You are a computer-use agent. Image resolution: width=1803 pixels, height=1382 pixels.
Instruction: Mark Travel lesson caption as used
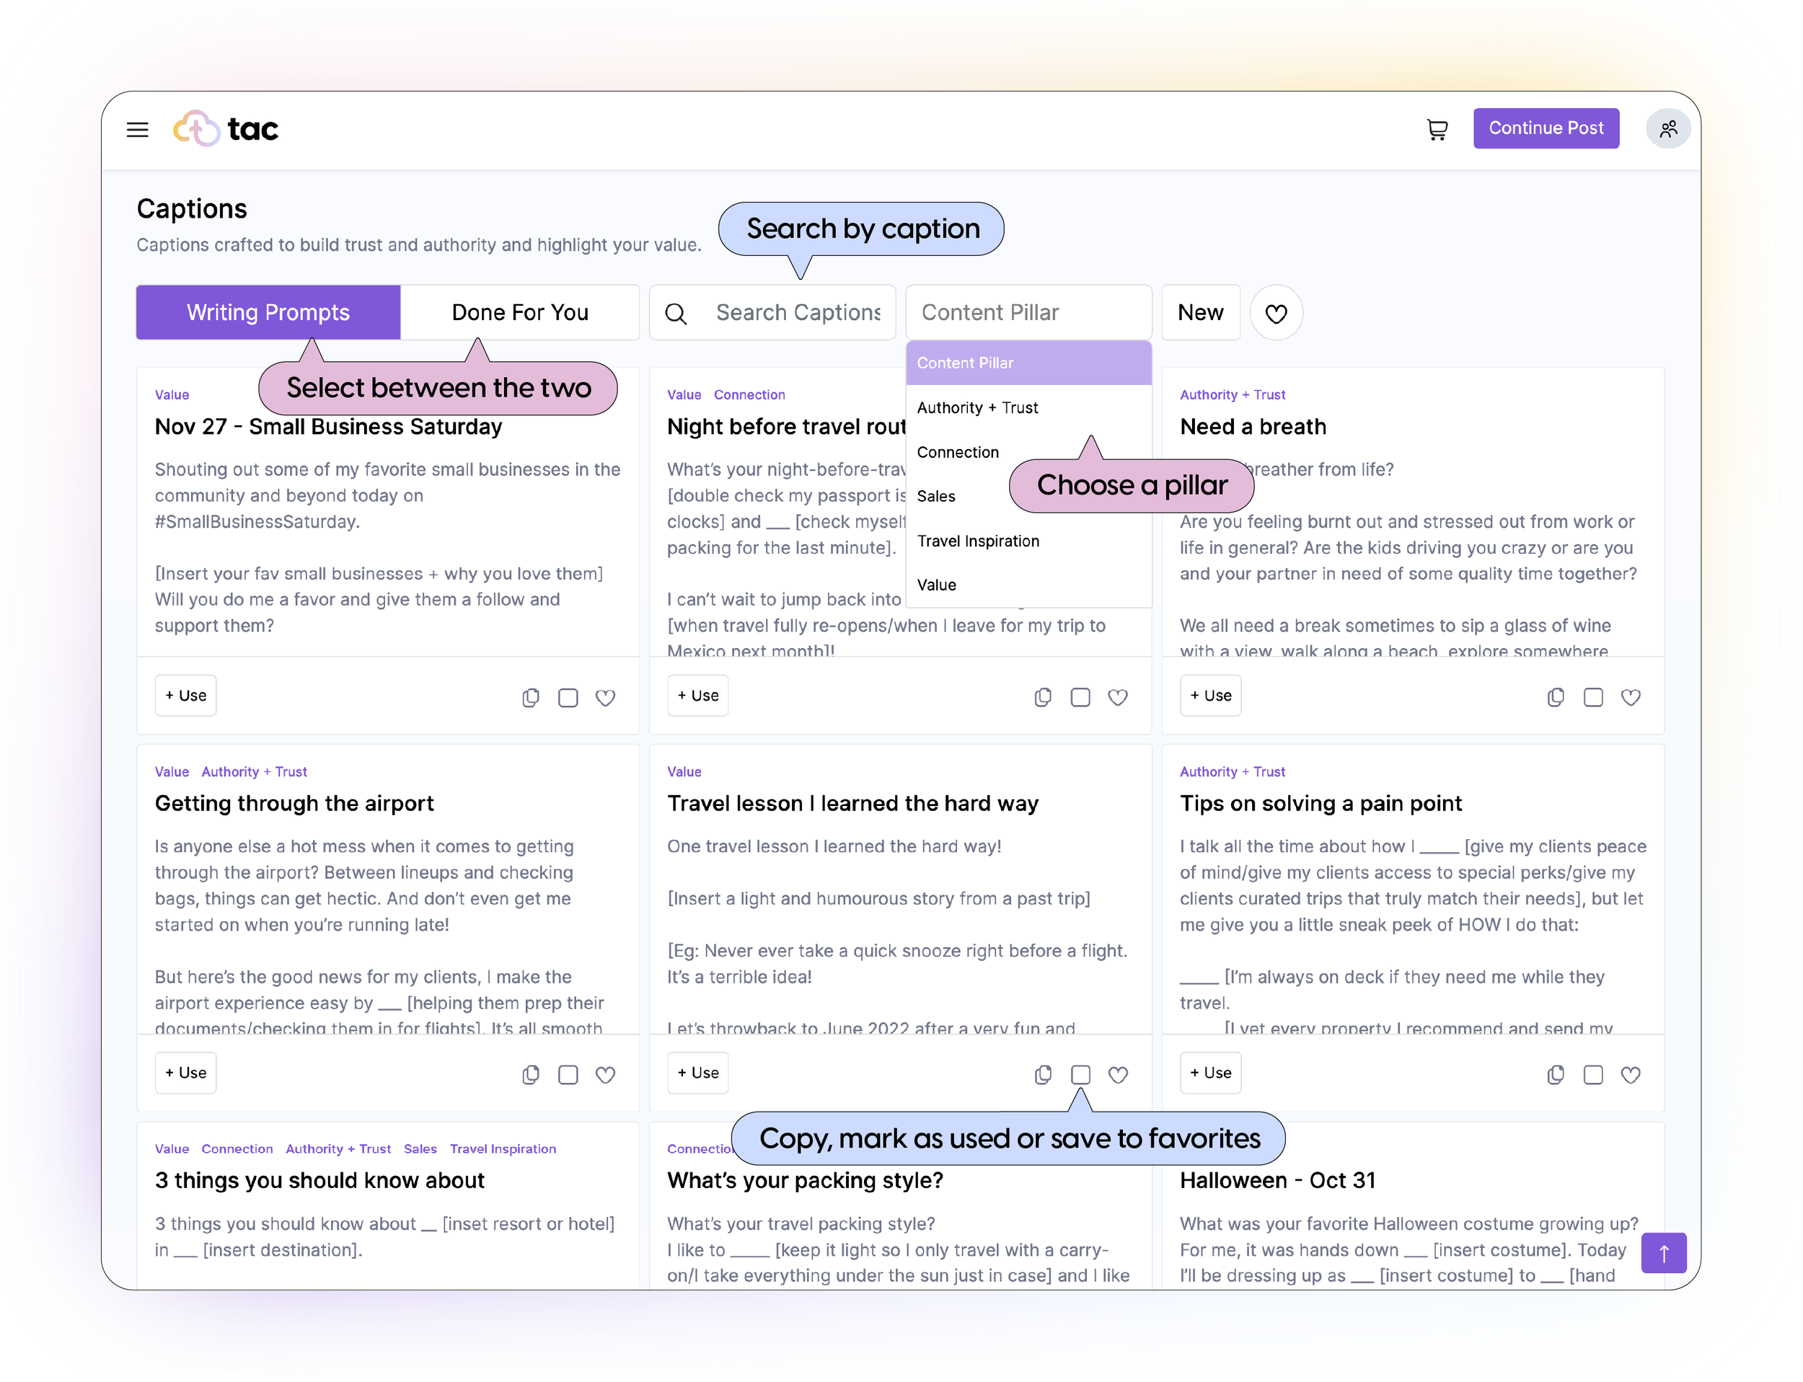click(x=1080, y=1074)
